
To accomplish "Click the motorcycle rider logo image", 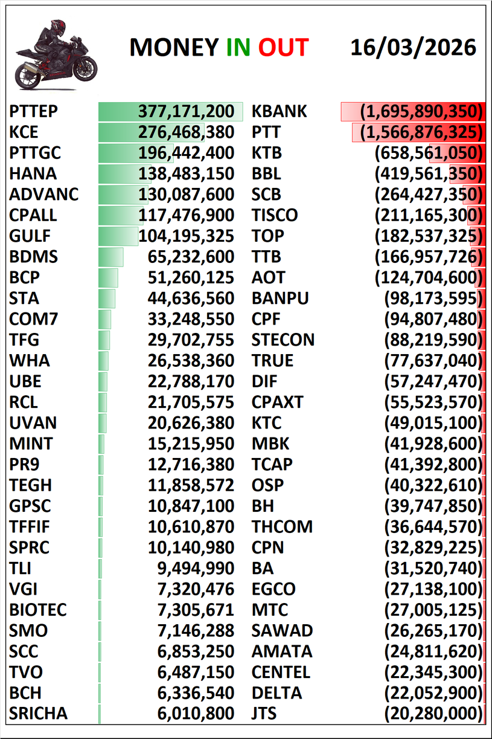I will (x=55, y=54).
